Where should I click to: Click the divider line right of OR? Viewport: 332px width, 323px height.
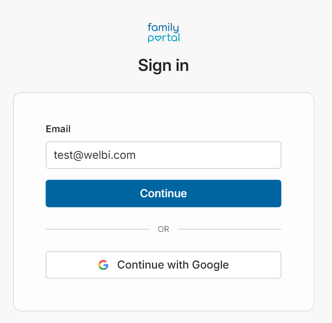pos(229,229)
